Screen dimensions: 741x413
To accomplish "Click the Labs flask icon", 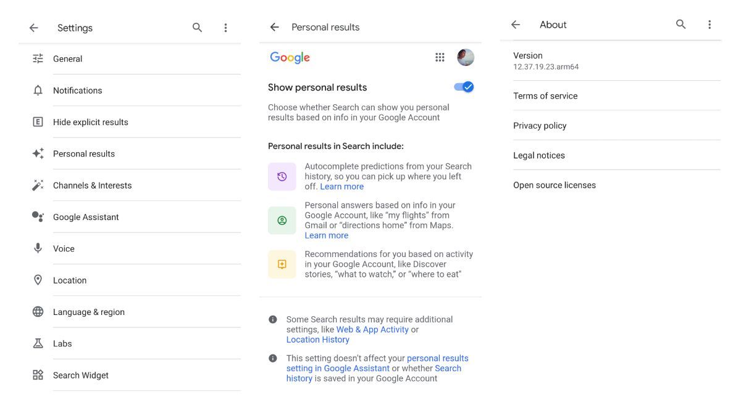I will pos(37,343).
